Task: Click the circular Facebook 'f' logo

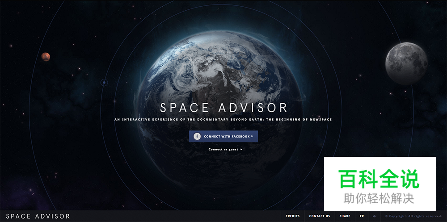Action: tap(197, 136)
